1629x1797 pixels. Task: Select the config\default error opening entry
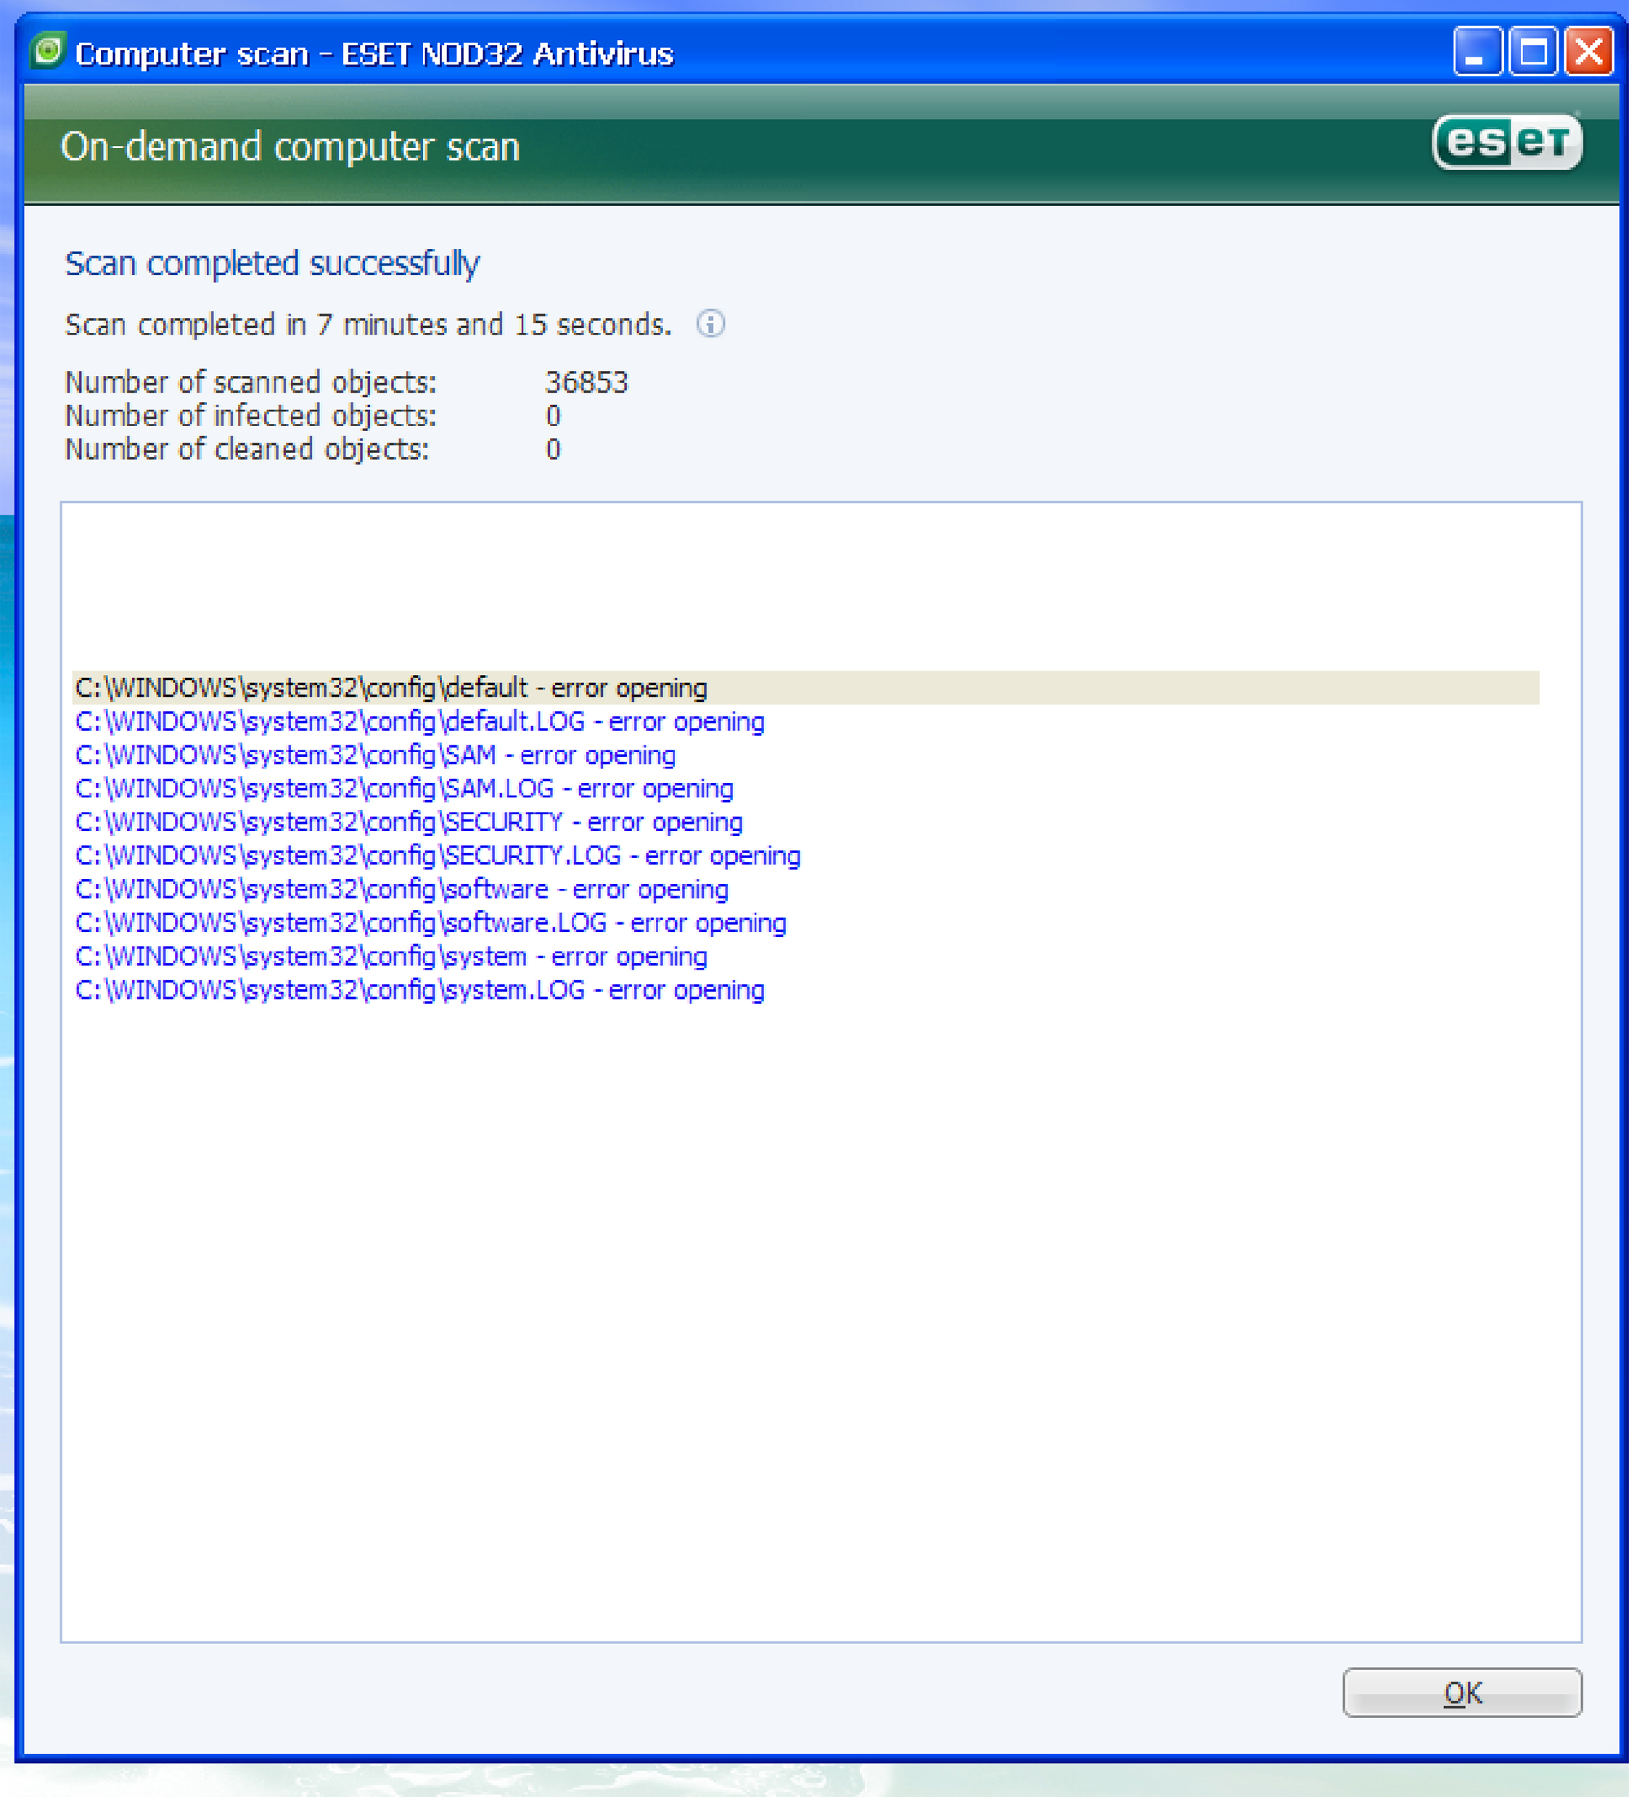click(390, 688)
